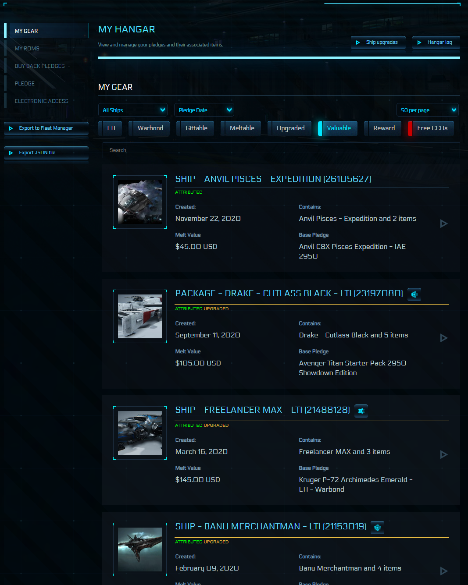This screenshot has height=585, width=468.
Task: Click the MY HANGAR page heading
Action: pyautogui.click(x=127, y=29)
